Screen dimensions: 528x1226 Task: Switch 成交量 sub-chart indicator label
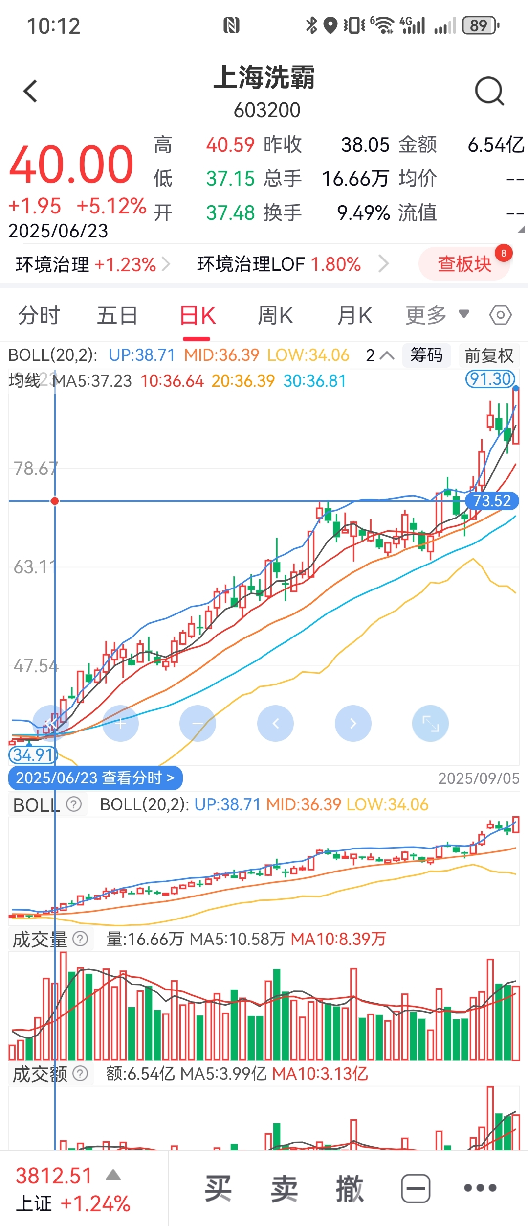(x=39, y=939)
